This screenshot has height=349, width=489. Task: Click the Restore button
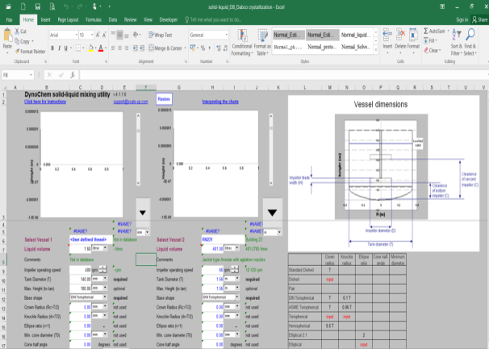(164, 99)
